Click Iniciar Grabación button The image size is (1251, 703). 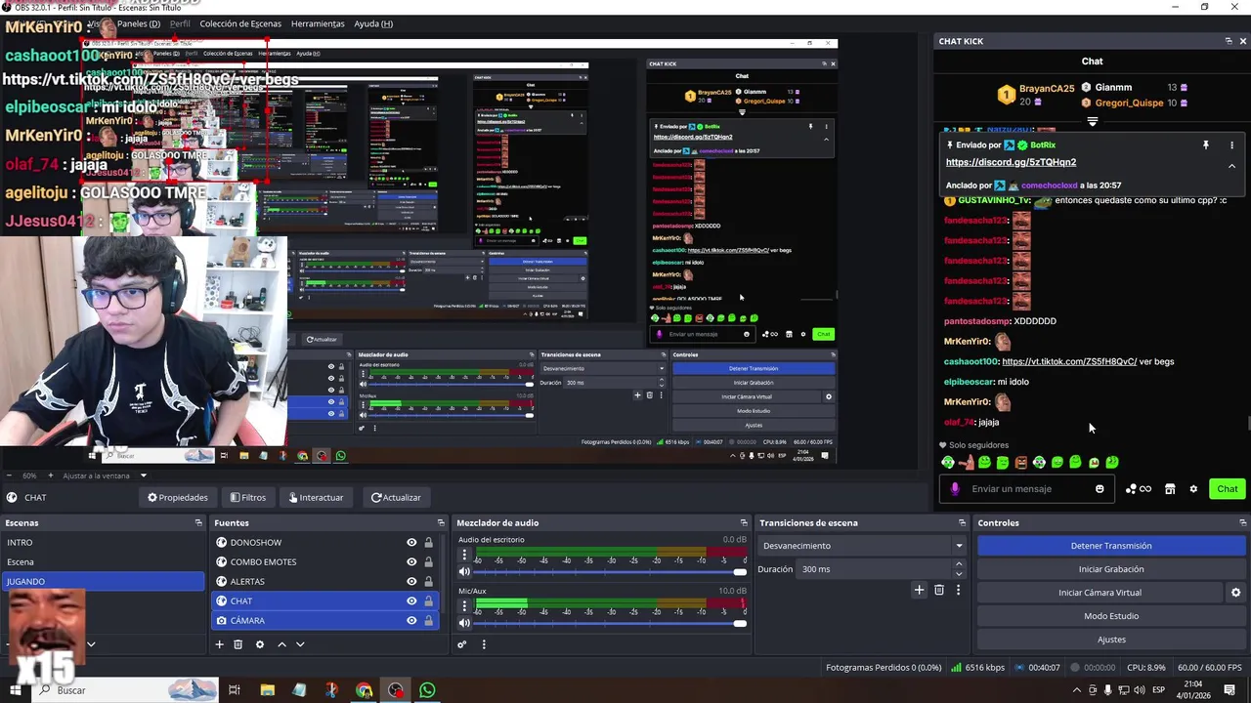(x=1111, y=569)
